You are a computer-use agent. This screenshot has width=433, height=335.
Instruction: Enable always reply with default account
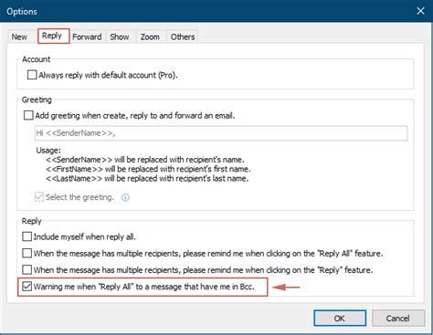pyautogui.click(x=32, y=75)
